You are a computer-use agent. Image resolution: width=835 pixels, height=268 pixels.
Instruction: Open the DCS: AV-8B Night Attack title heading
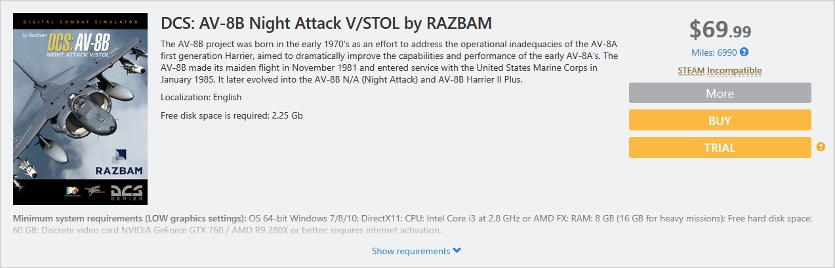[x=326, y=24]
